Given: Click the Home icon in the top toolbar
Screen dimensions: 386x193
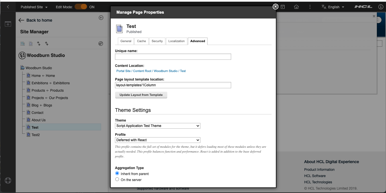Looking at the screenshot, I should (296, 7).
